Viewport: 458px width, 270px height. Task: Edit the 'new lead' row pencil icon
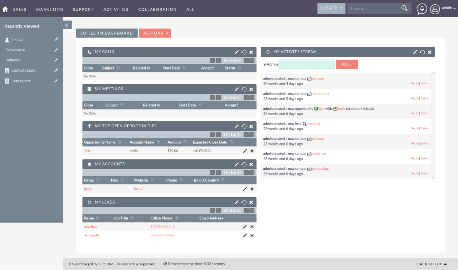coord(245,226)
